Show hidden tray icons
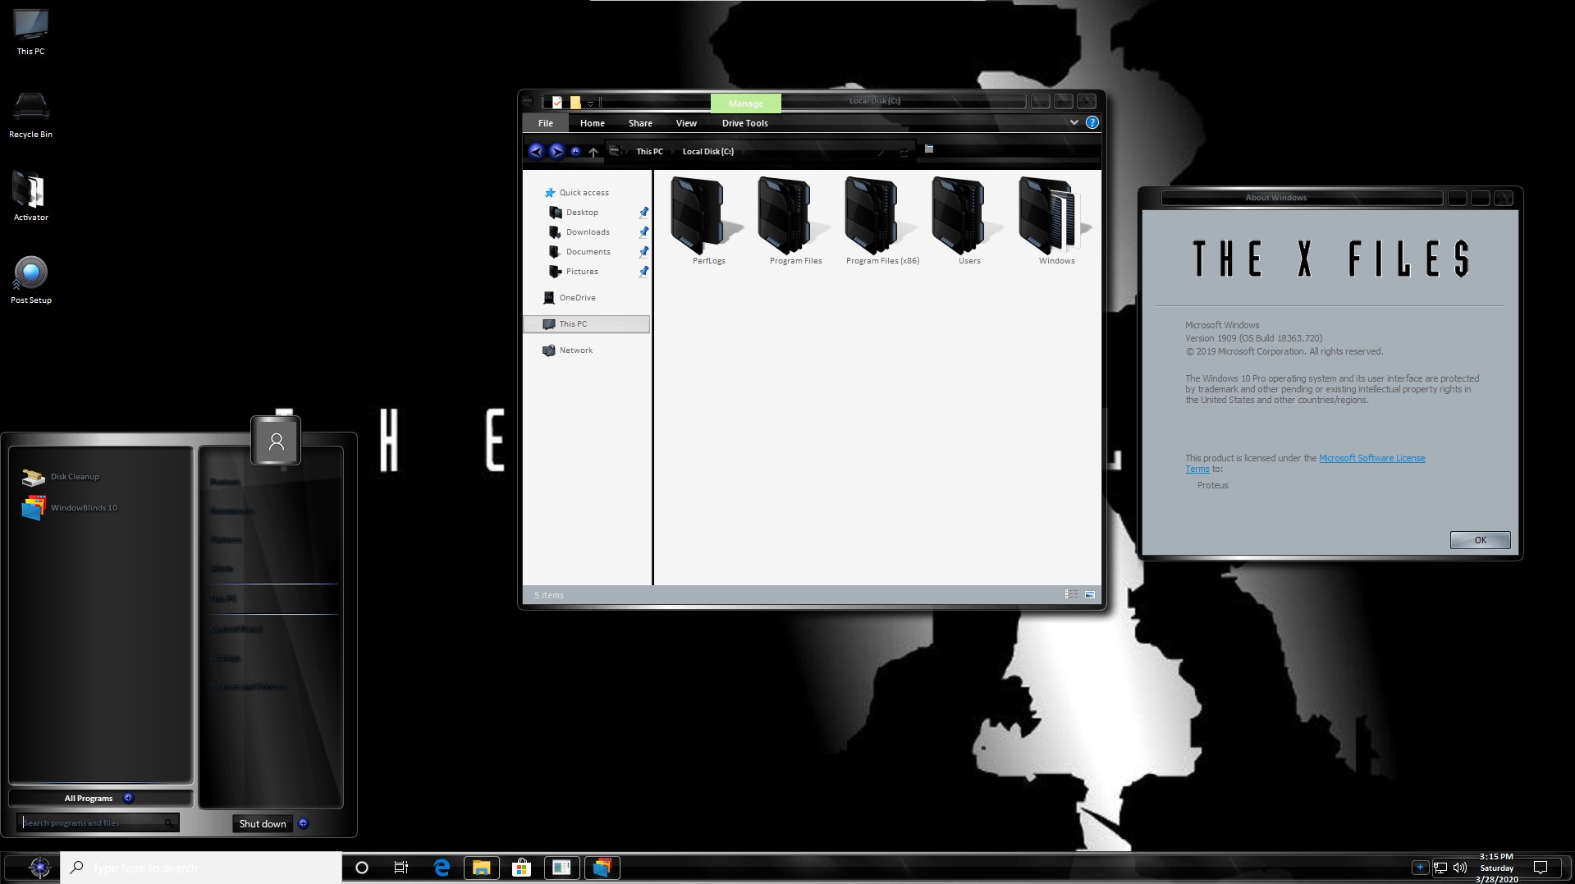The height and width of the screenshot is (884, 1575). tap(1420, 868)
